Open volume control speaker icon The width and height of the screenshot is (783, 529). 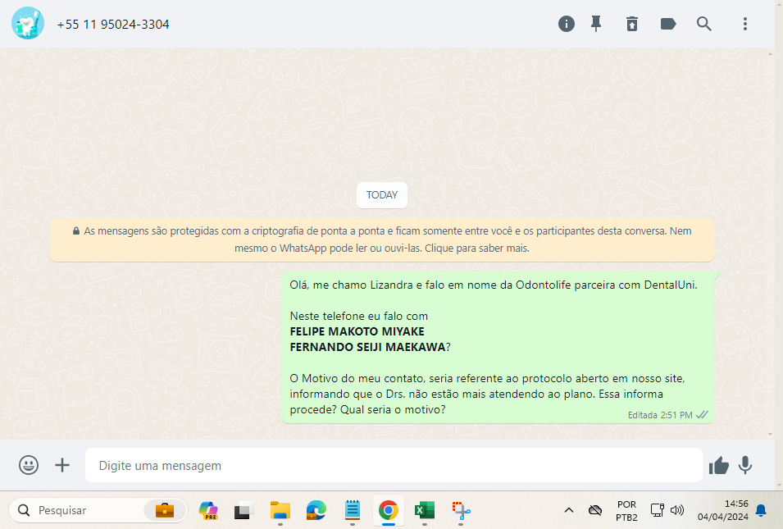(x=677, y=510)
